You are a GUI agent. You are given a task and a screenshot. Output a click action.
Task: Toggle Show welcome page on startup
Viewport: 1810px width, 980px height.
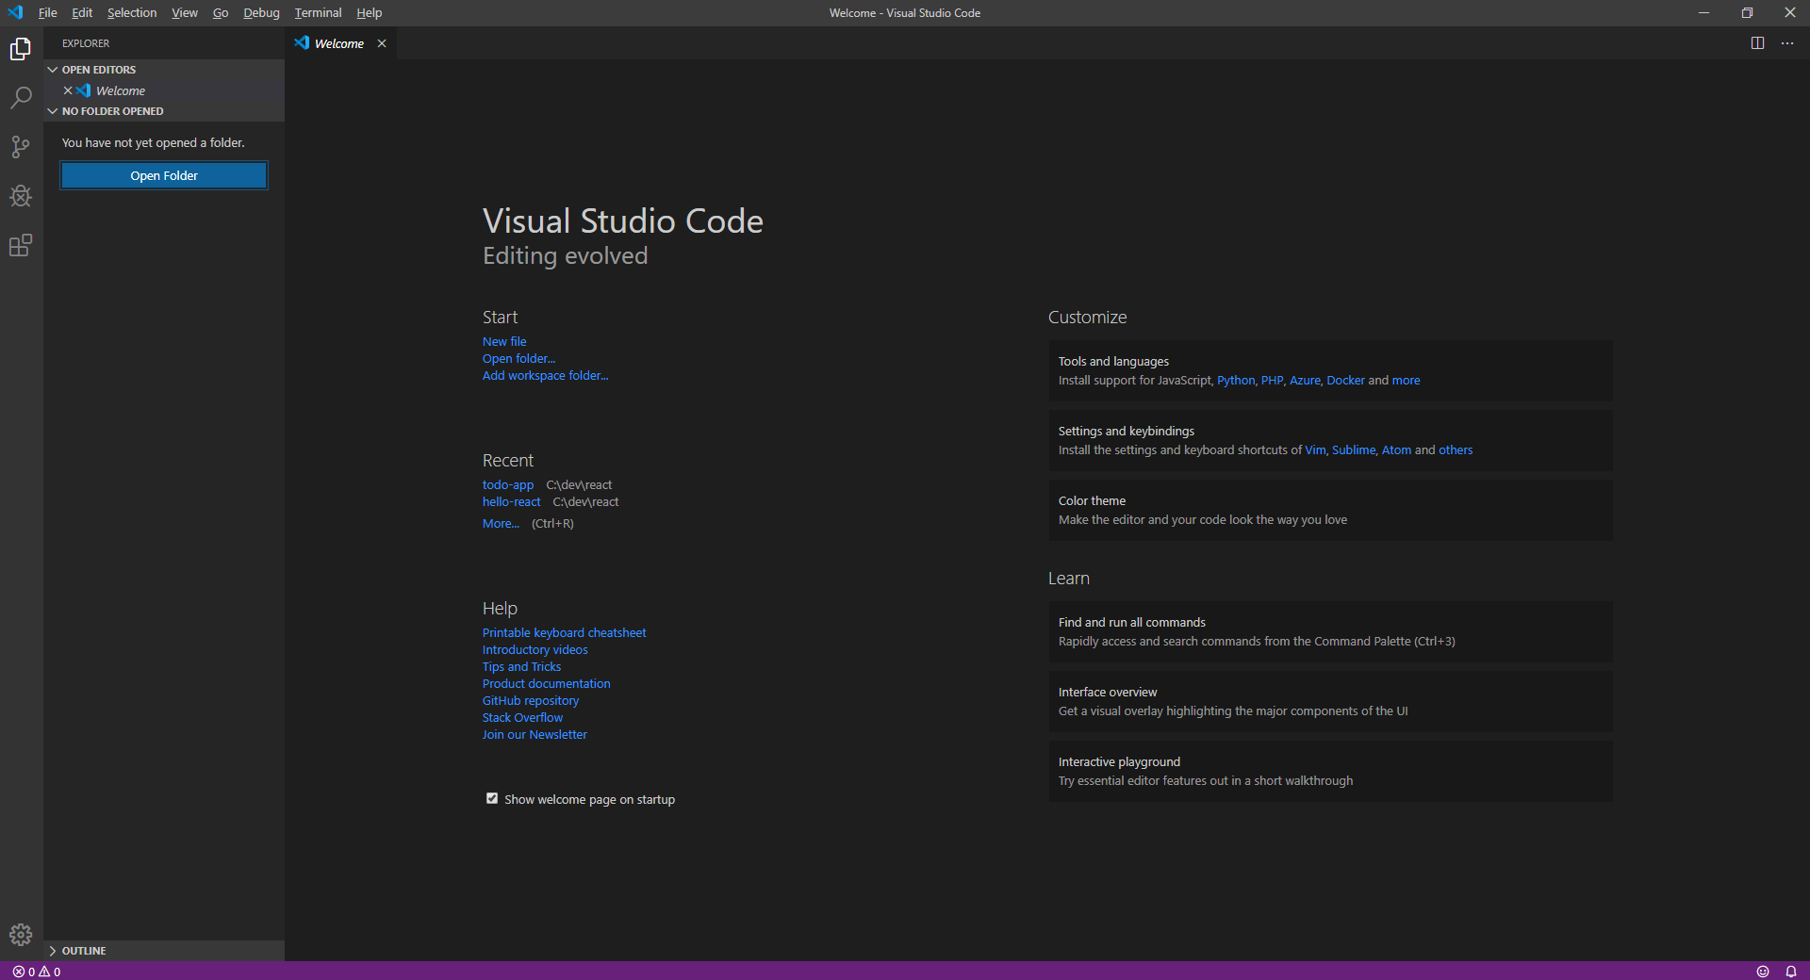tap(492, 798)
